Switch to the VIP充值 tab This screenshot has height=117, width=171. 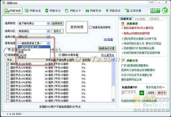point(140,19)
